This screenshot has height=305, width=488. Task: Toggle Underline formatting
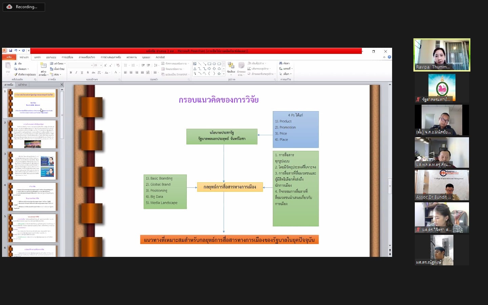[82, 73]
